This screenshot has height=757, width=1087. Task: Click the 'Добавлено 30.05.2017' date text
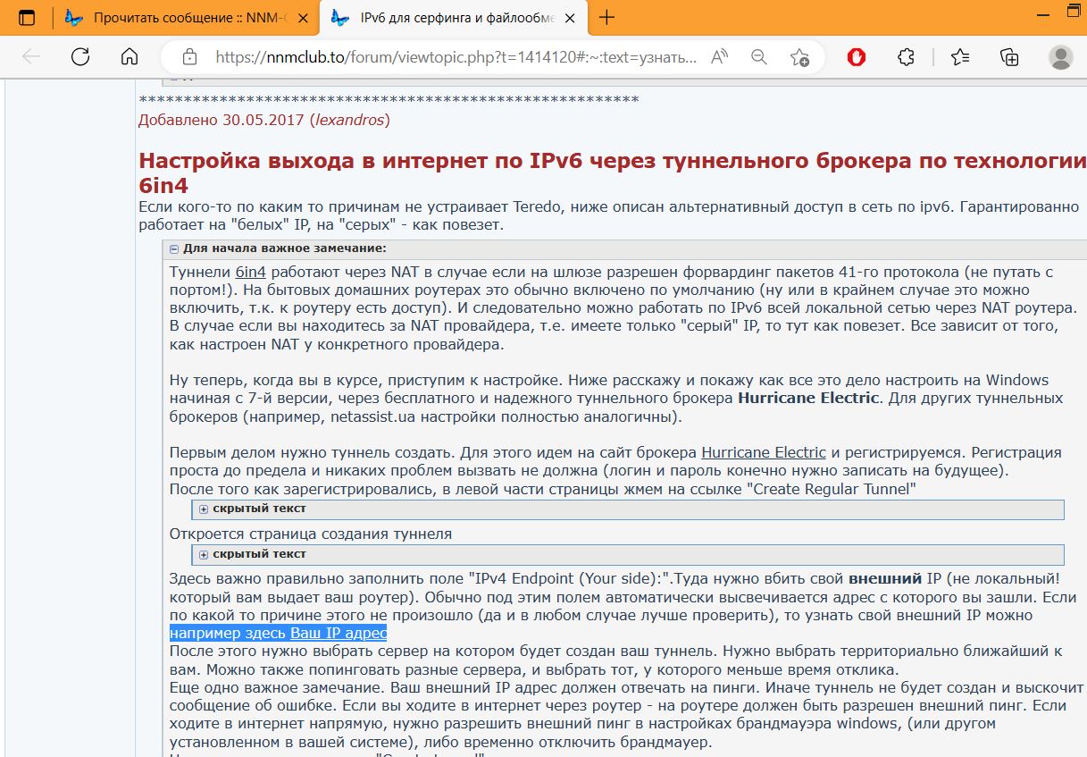click(x=222, y=119)
